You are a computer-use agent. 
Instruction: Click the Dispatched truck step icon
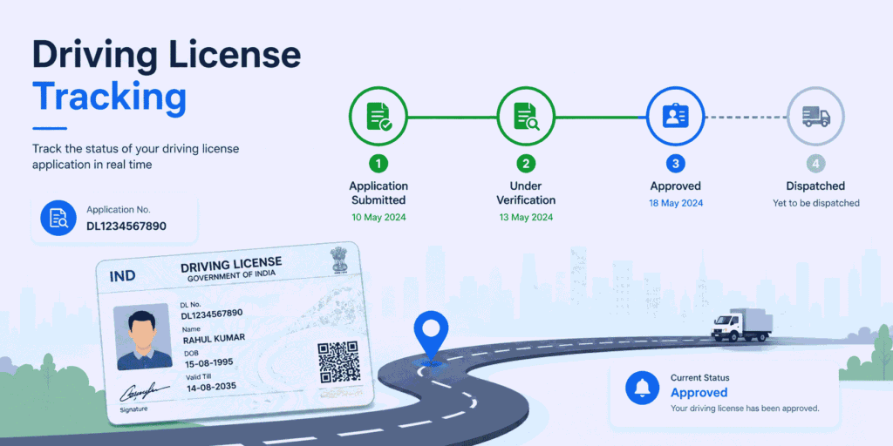815,118
